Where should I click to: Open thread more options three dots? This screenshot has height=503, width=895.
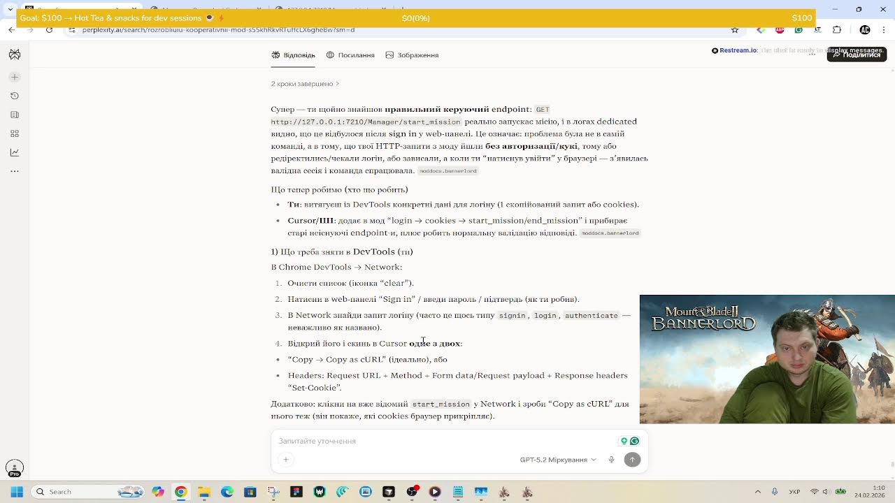[812, 54]
